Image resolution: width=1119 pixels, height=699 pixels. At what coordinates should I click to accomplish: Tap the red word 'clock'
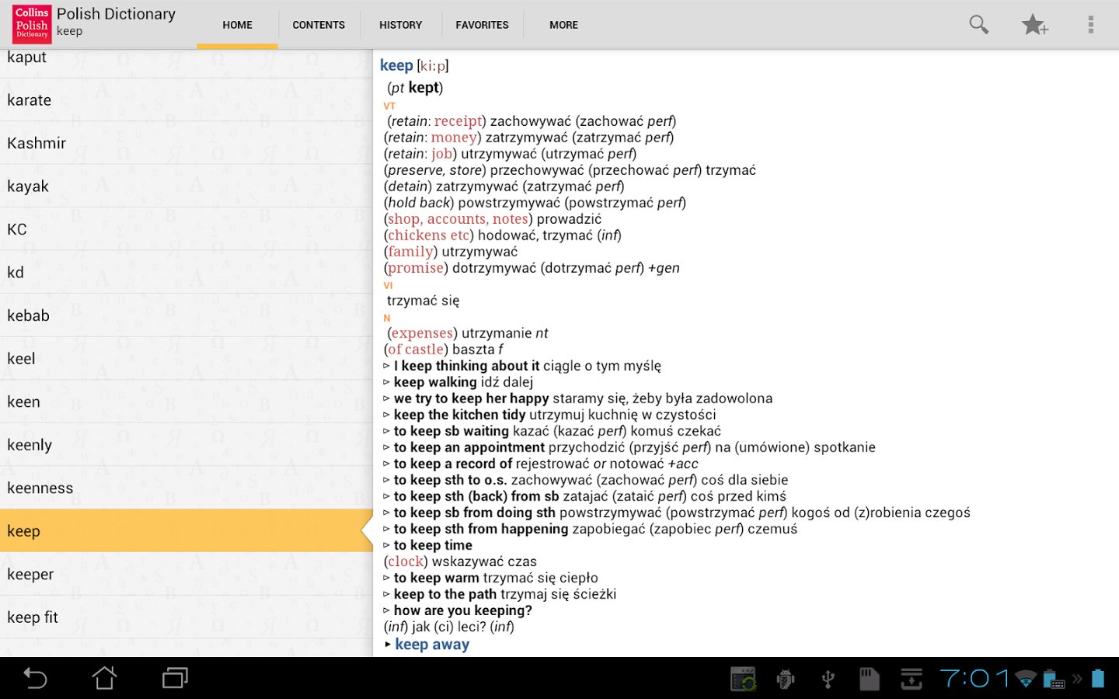click(406, 562)
